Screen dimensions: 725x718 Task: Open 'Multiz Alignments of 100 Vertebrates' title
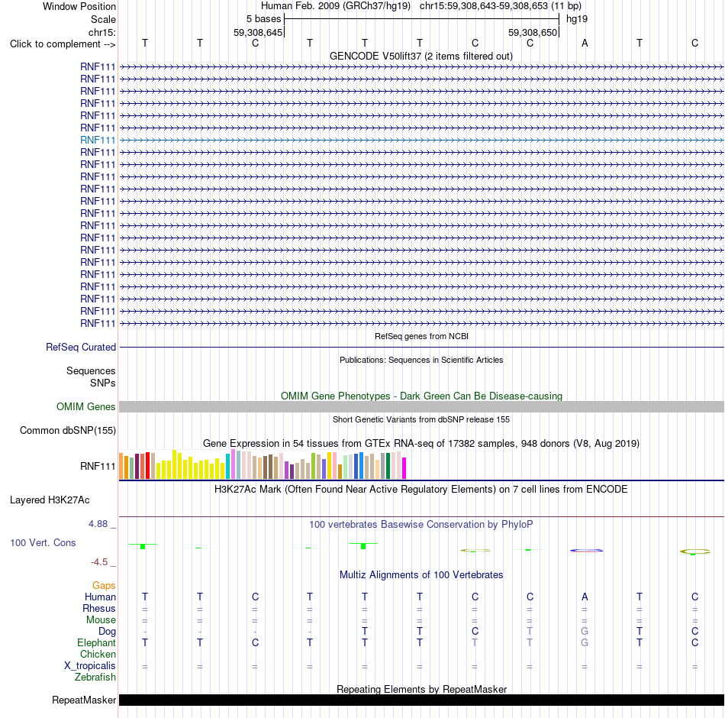coord(421,574)
